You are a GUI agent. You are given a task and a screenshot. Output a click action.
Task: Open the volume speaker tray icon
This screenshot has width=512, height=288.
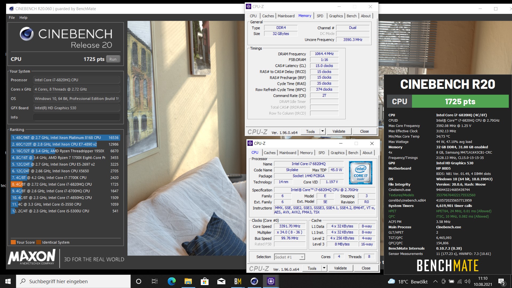467,281
